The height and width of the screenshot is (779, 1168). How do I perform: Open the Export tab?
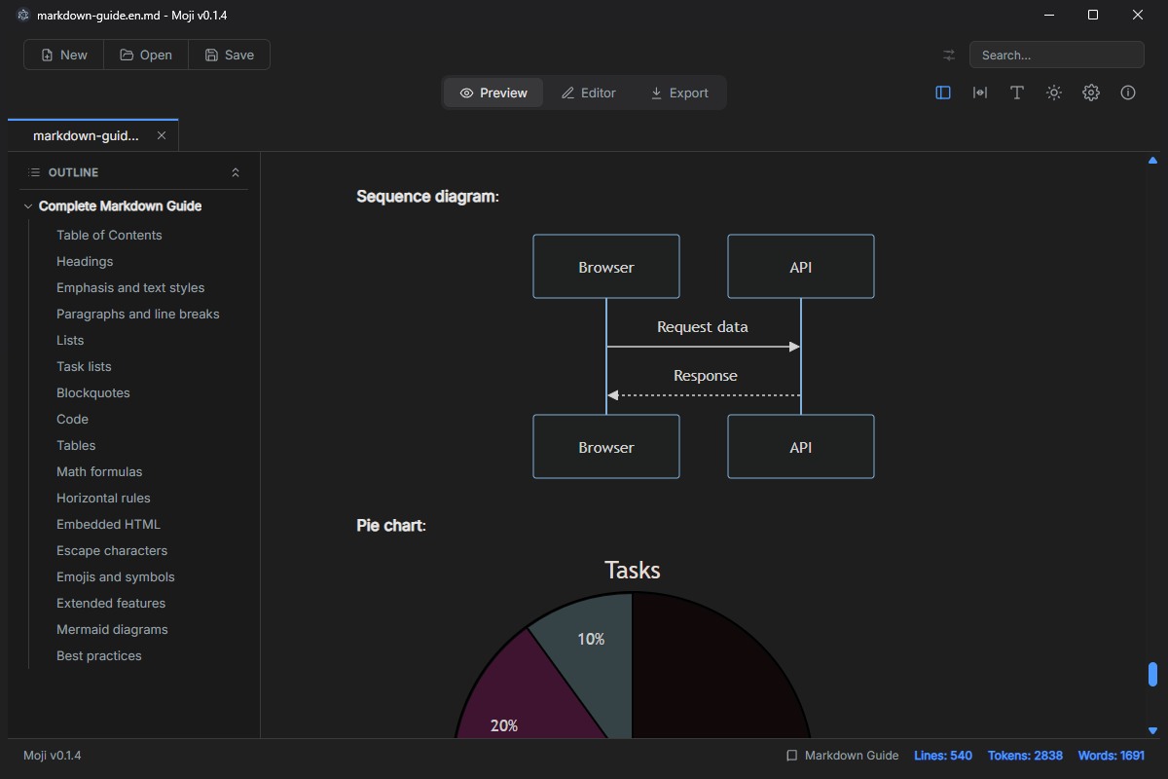click(679, 93)
